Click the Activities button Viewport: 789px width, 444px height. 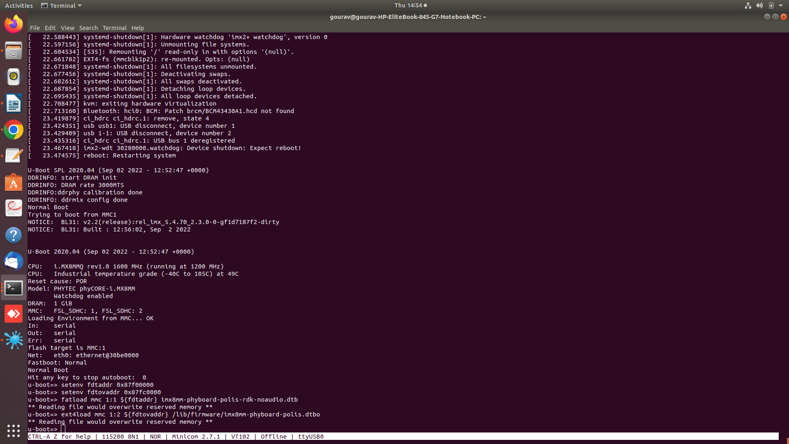pos(19,5)
